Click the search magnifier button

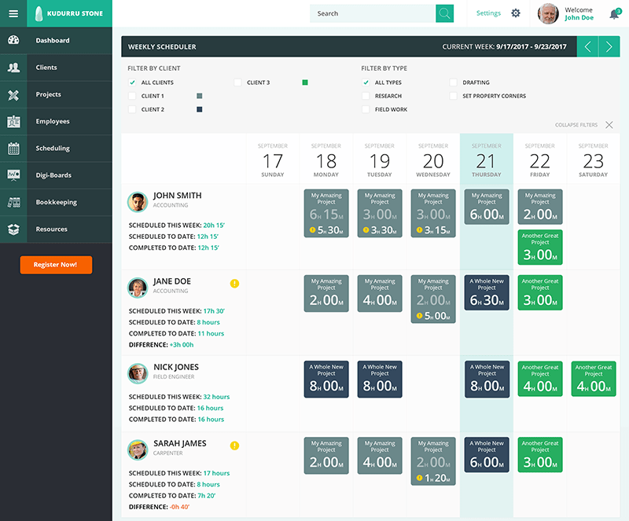coord(444,13)
